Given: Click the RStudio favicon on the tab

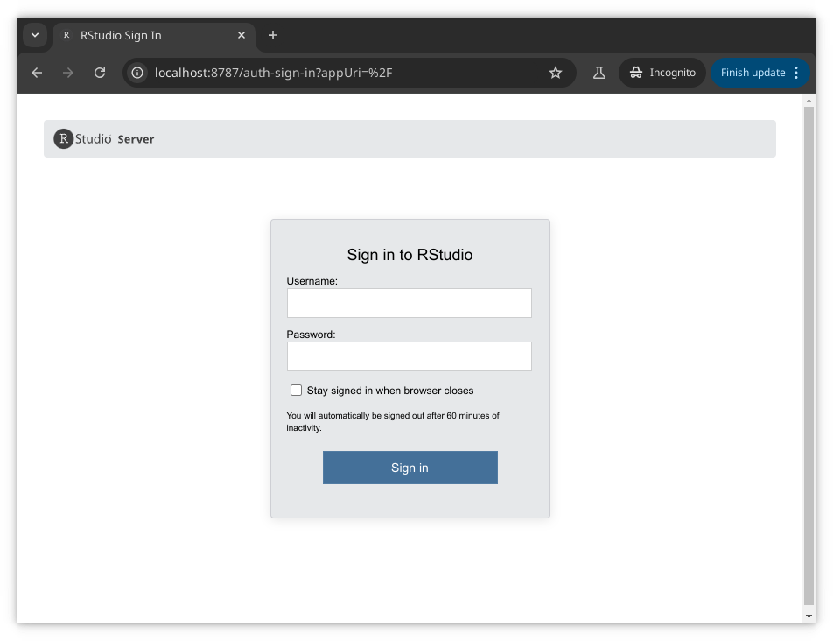Looking at the screenshot, I should click(x=66, y=35).
